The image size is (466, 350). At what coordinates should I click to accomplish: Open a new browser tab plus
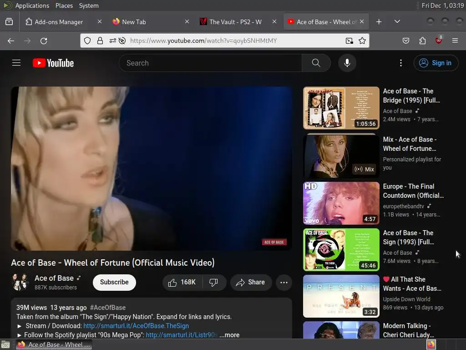(379, 22)
